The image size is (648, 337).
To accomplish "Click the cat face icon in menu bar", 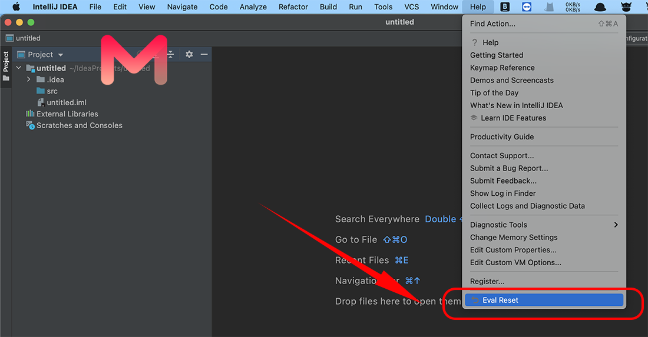I will 626,6.
